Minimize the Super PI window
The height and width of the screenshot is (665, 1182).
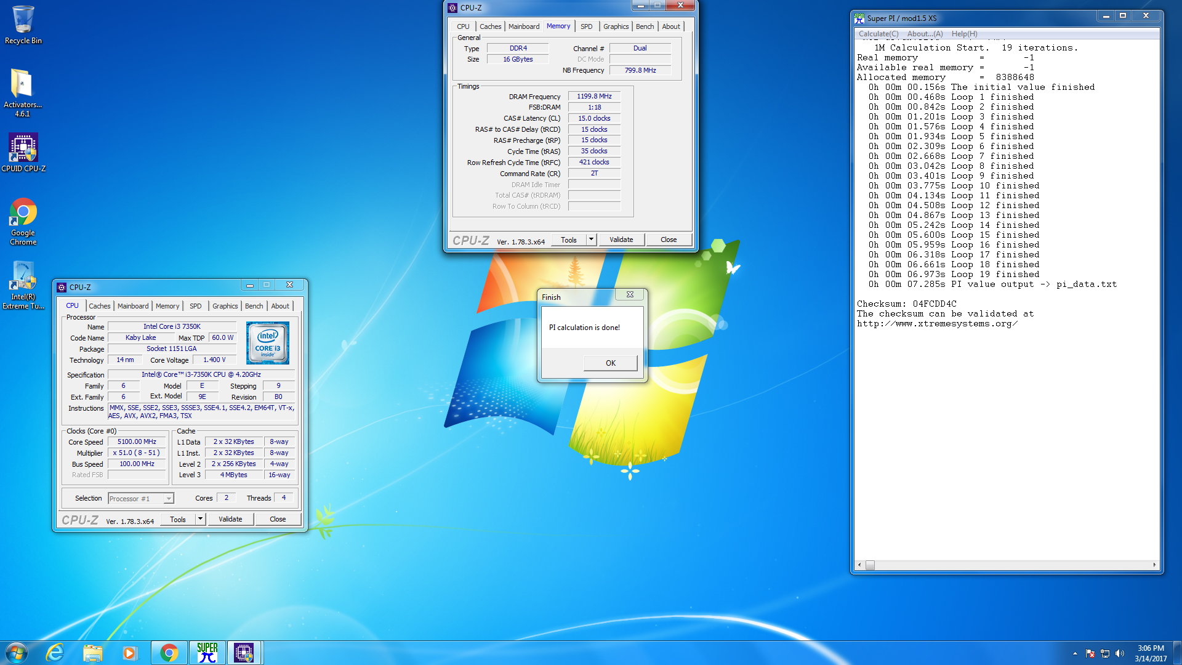tap(1106, 16)
